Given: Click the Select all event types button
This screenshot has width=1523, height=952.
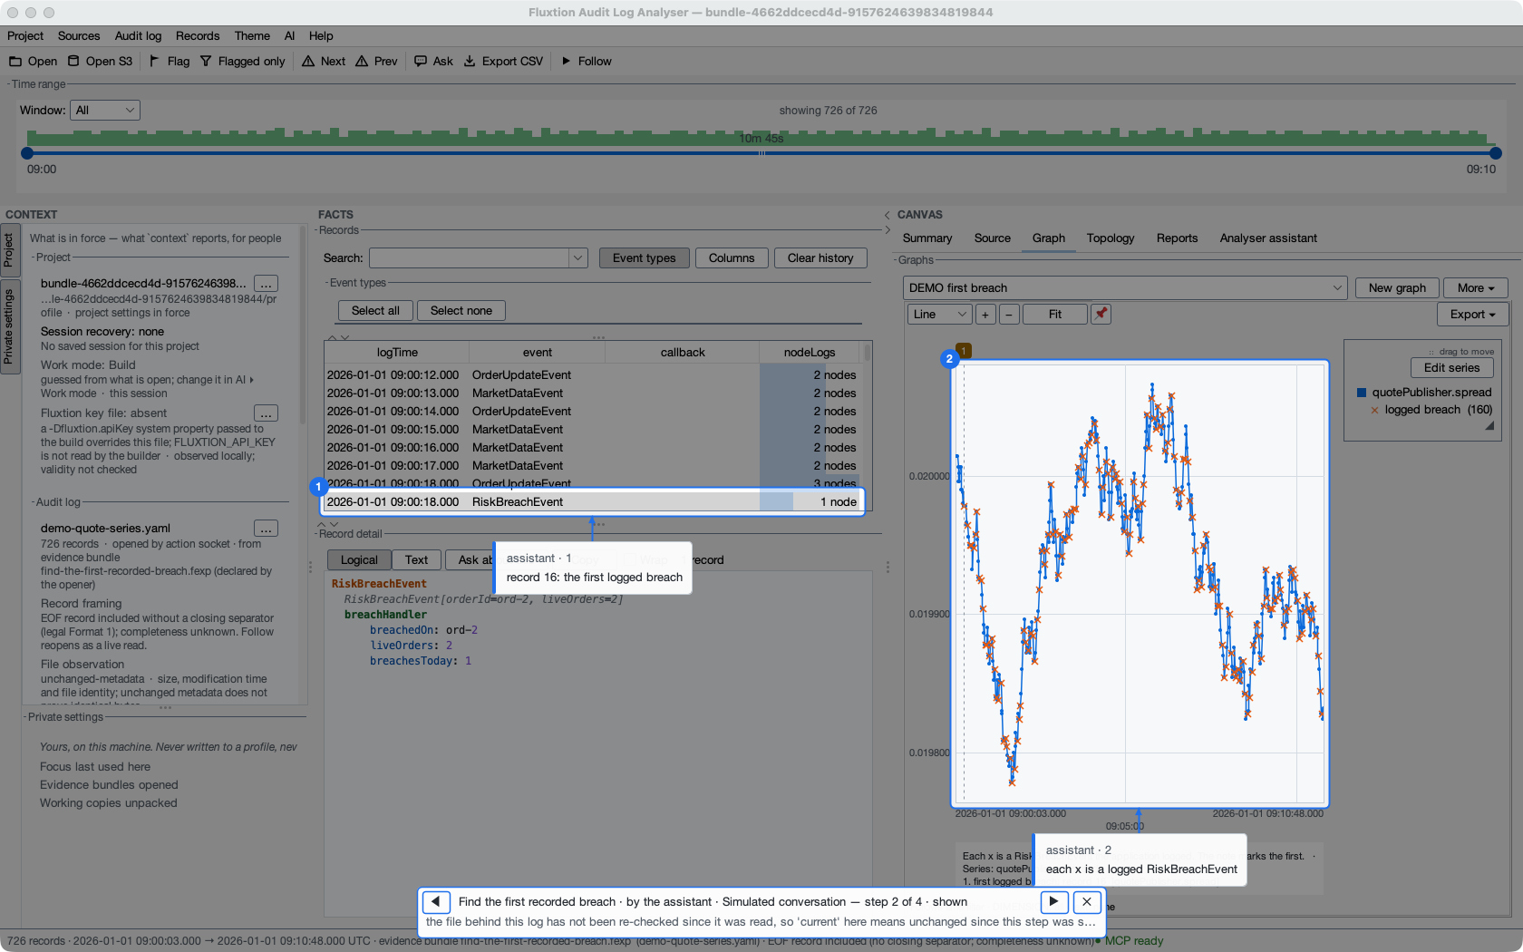Looking at the screenshot, I should coord(375,310).
